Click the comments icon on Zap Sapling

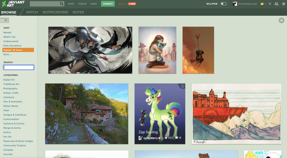[177, 138]
